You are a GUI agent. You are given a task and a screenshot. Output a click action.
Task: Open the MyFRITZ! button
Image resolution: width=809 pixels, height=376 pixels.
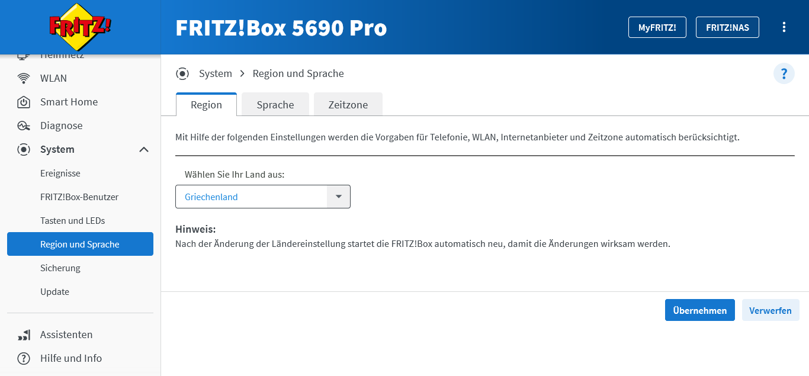tap(657, 27)
